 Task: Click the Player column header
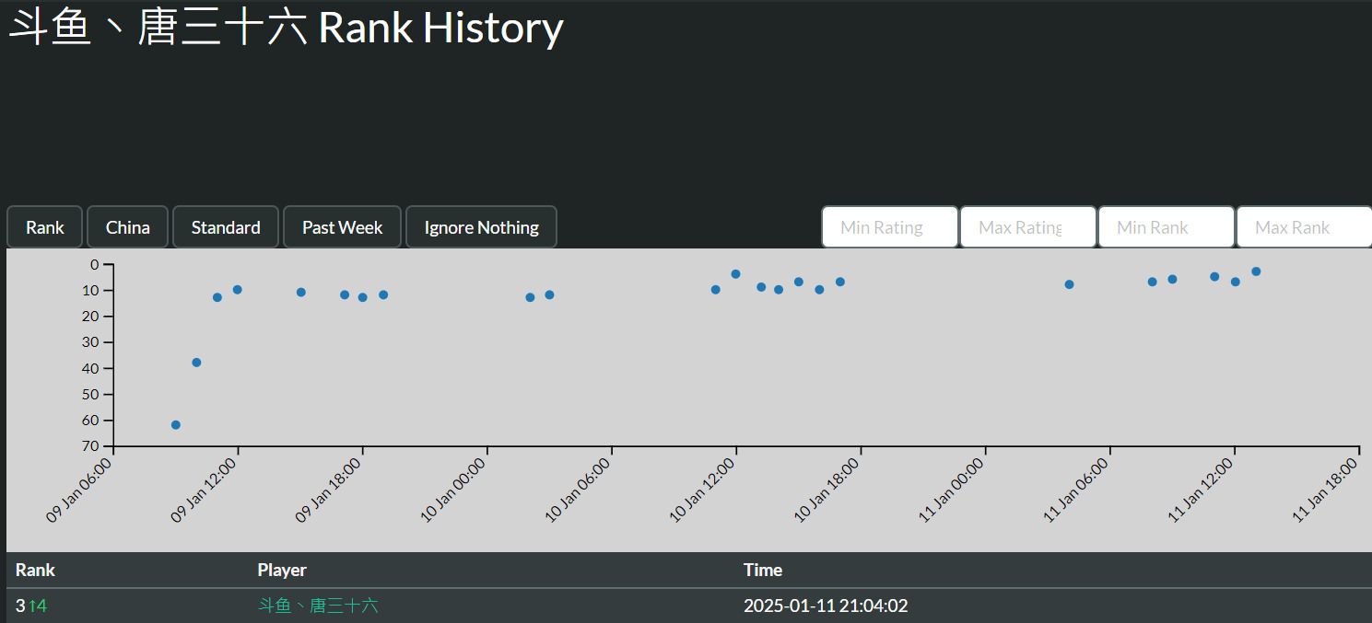(282, 570)
